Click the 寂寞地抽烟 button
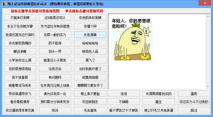Screen dimensions: 213x117 [x=90, y=78]
